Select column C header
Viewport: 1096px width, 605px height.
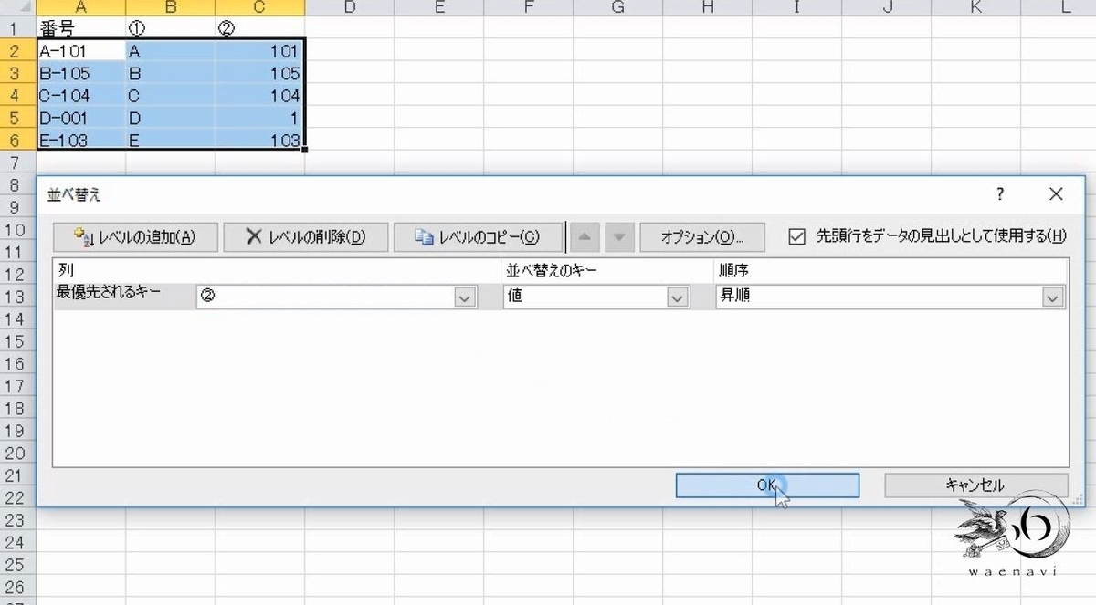tap(260, 7)
